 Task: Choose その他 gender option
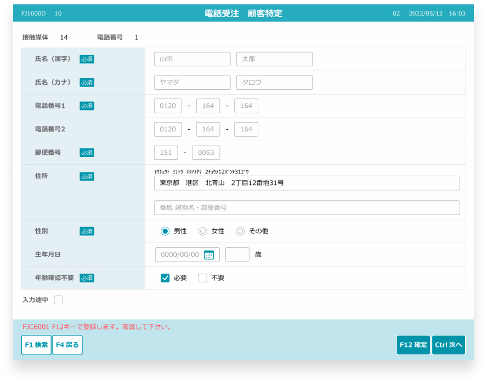(240, 231)
